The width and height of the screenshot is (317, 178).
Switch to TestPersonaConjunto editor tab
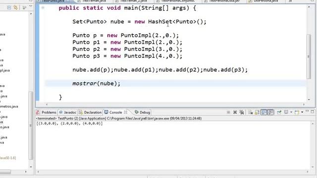coord(176,1)
